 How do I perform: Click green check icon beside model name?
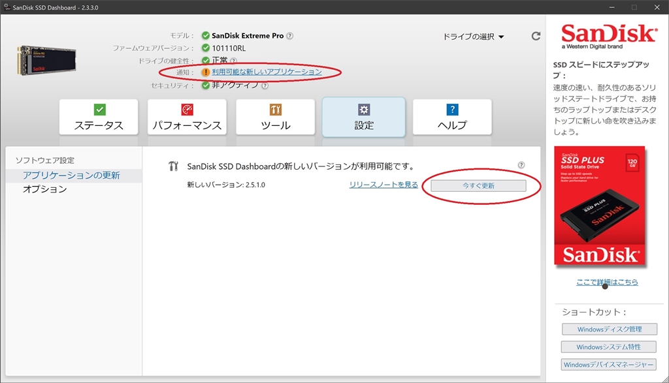[206, 35]
